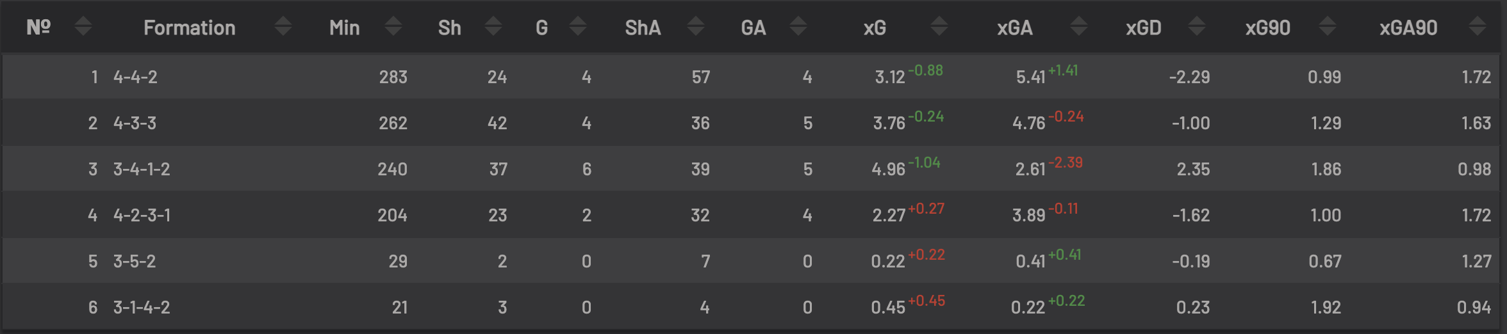Click the xGA90 sort arrows
Viewport: 1507px width, 334px height.
1478,27
